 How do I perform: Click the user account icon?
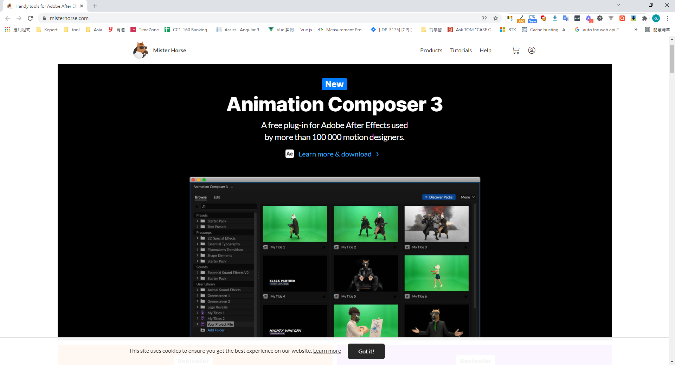532,50
